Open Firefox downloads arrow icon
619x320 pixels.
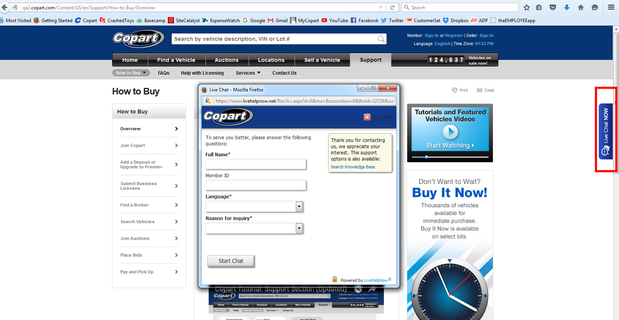coord(567,7)
